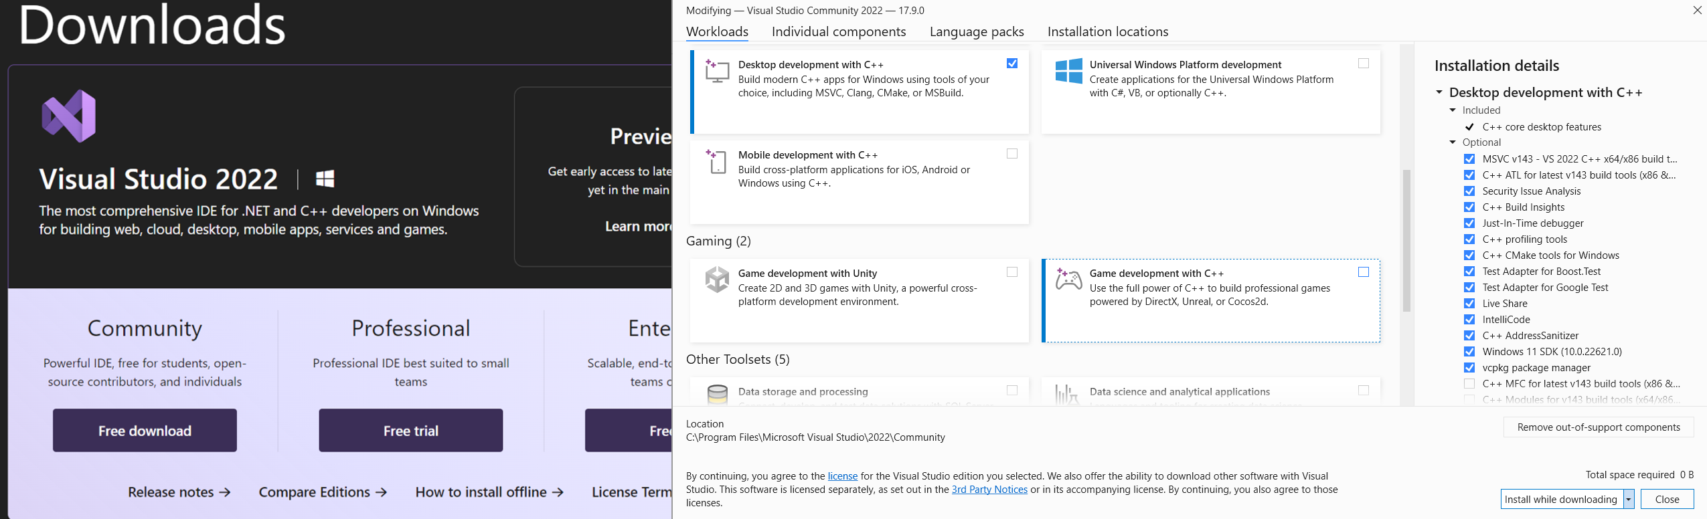The width and height of the screenshot is (1707, 519).
Task: Open Release notes link
Action: pyautogui.click(x=179, y=492)
